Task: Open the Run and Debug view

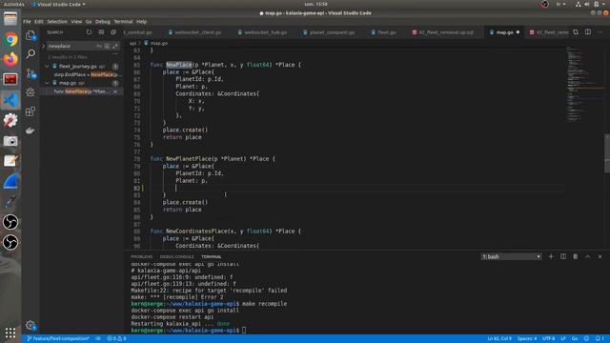Action: (30, 92)
